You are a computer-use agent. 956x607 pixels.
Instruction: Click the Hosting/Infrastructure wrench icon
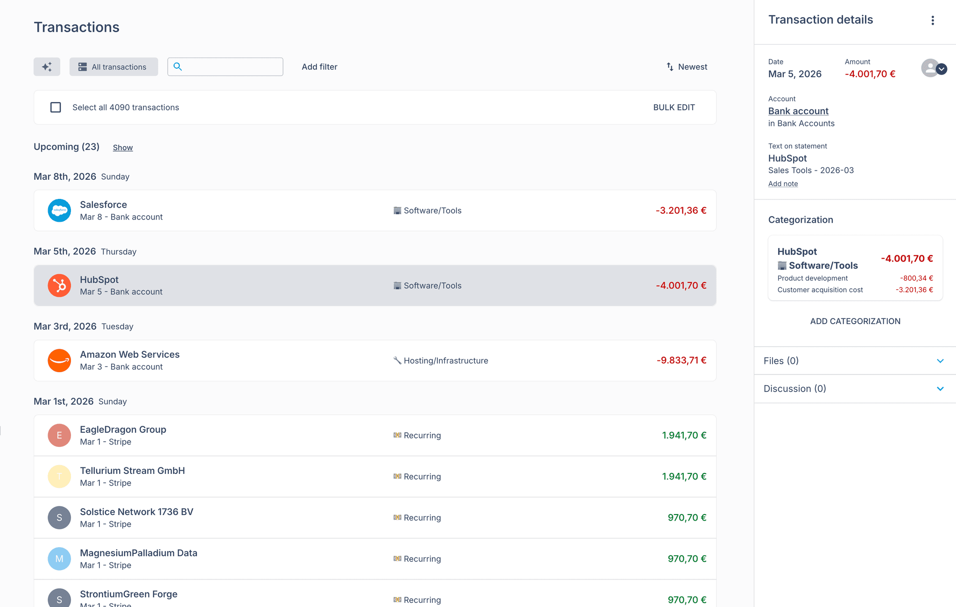coord(397,360)
